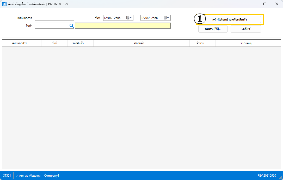Click the resize grip in the status bar corner
Viewport: 283px width, 180px height.
(x=281, y=178)
